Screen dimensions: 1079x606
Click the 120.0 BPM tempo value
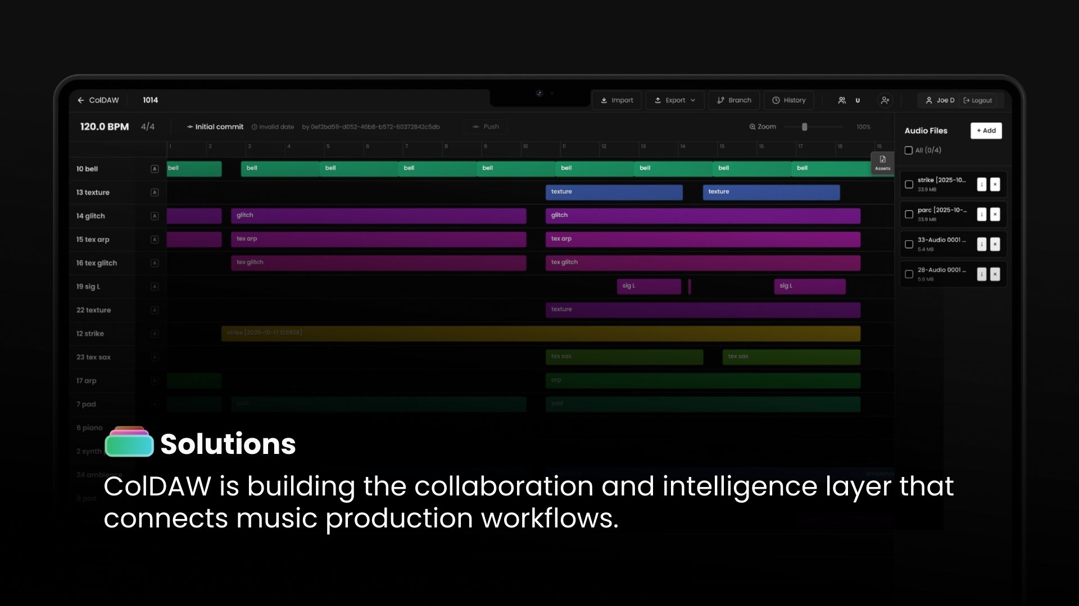105,127
